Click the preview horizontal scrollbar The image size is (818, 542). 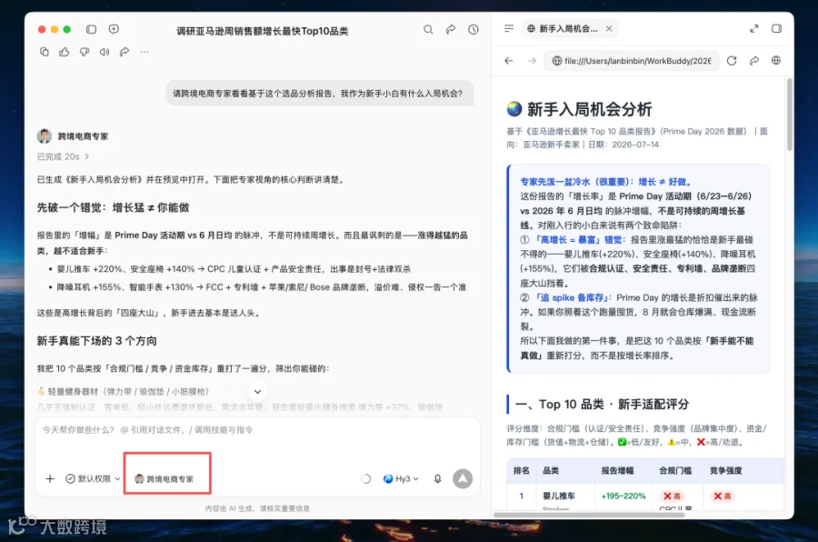(x=589, y=515)
